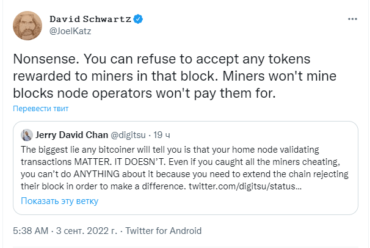The width and height of the screenshot is (370, 248).
Task: Open the Twitter for Android source link
Action: point(163,230)
